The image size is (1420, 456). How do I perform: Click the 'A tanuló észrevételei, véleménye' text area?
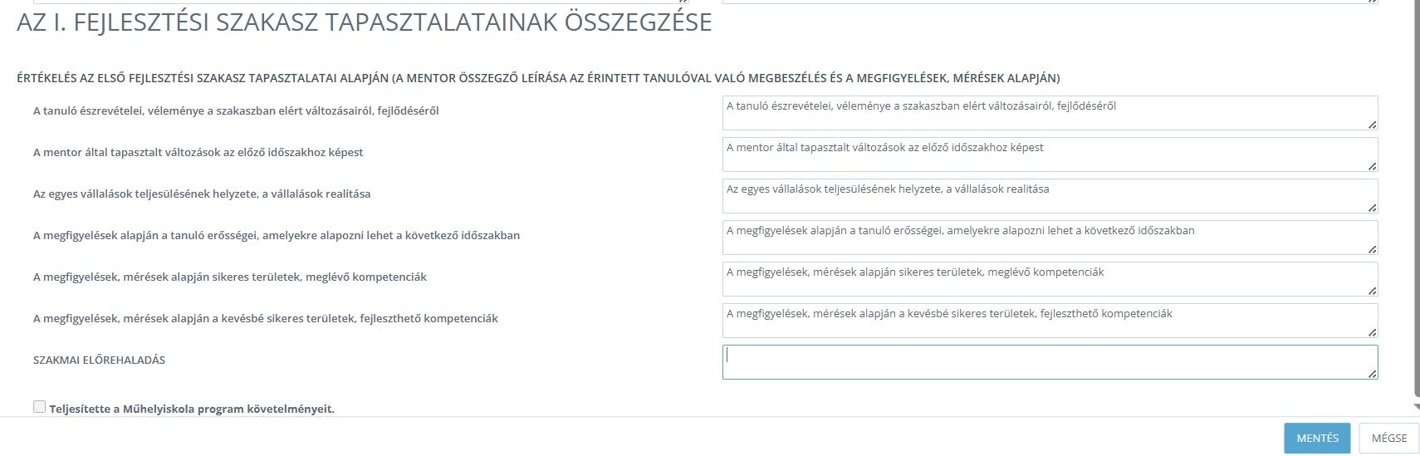(x=1050, y=113)
